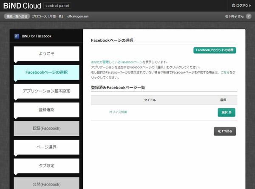Follow the あなたが管理しているFacebookページ link
This screenshot has width=255, height=189.
(117, 62)
